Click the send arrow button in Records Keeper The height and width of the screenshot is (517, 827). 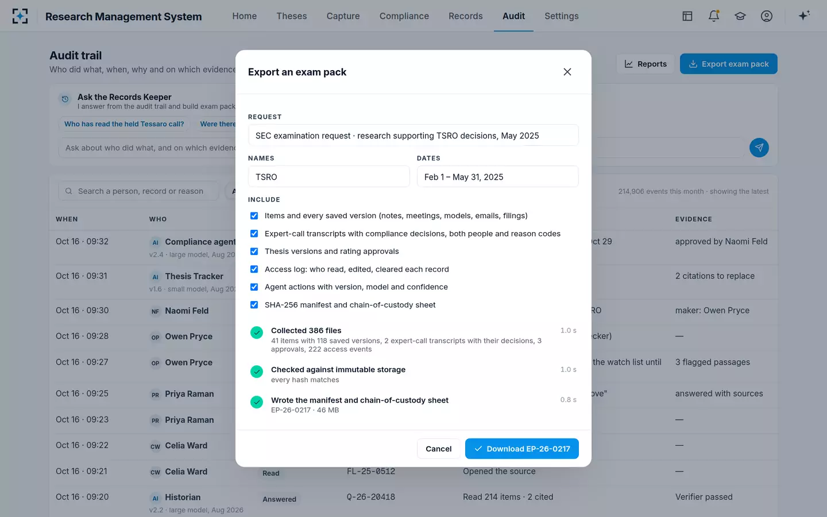(759, 148)
